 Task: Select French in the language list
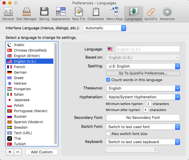pos(19,67)
